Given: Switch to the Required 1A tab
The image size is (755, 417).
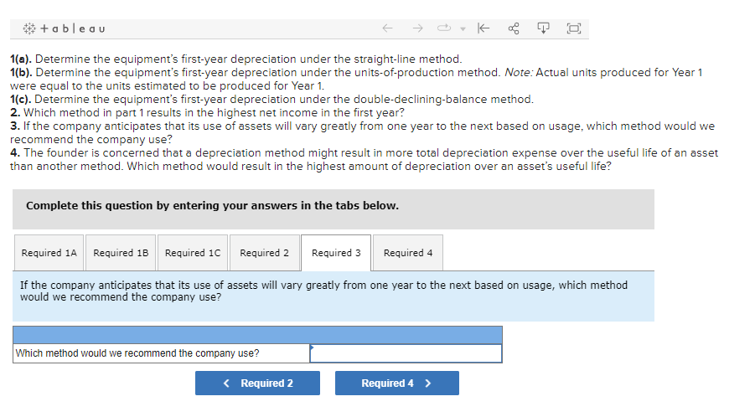Looking at the screenshot, I should click(49, 253).
